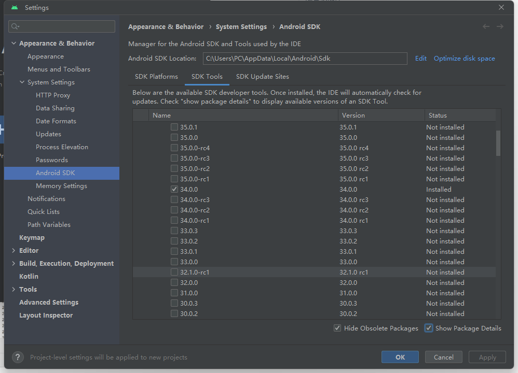Image resolution: width=518 pixels, height=373 pixels.
Task: Click the search magnifier icon in settings
Action: pyautogui.click(x=15, y=26)
